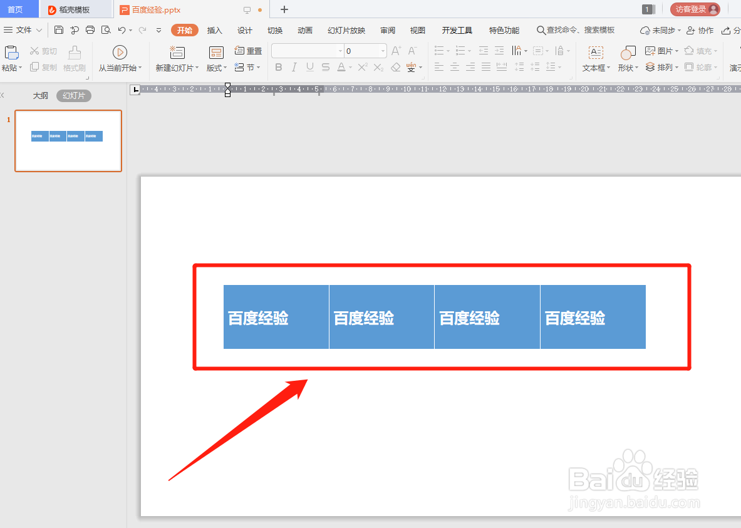The height and width of the screenshot is (528, 741).
Task: Expand the numbered list dropdown
Action: [469, 51]
